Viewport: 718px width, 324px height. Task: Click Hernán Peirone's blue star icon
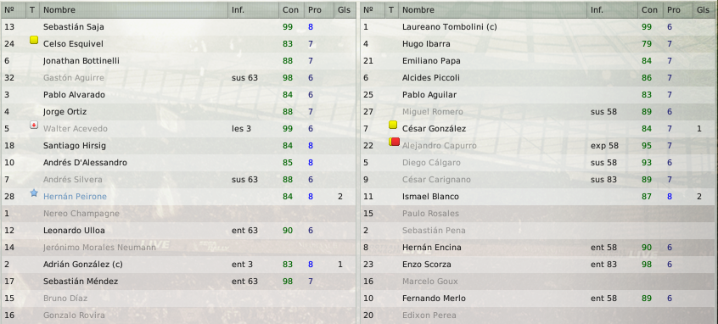34,193
